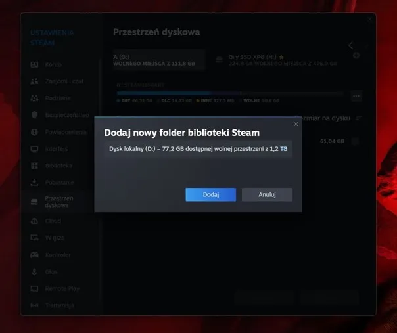
Task: Open Biblioteka via the grid icon
Action: (x=34, y=166)
